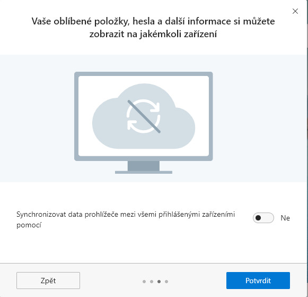This screenshot has width=308, height=297.
Task: Jump to the first page indicator dot
Action: (x=144, y=282)
